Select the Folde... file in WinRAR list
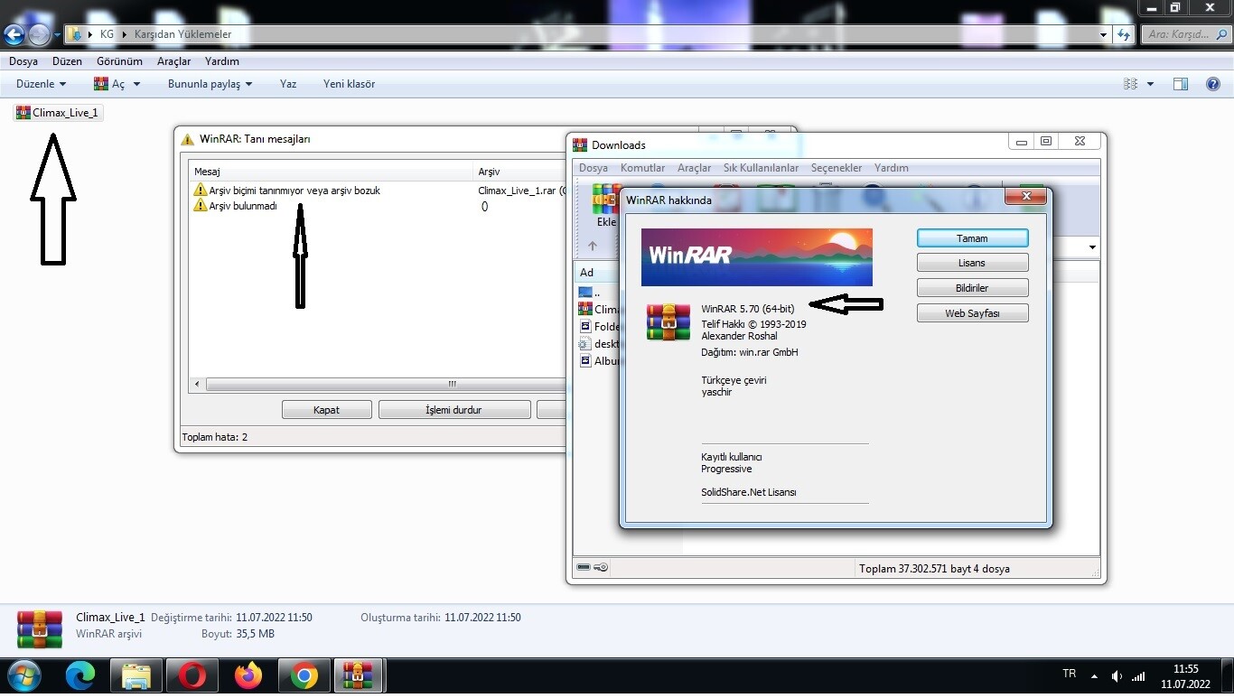 pyautogui.click(x=600, y=327)
